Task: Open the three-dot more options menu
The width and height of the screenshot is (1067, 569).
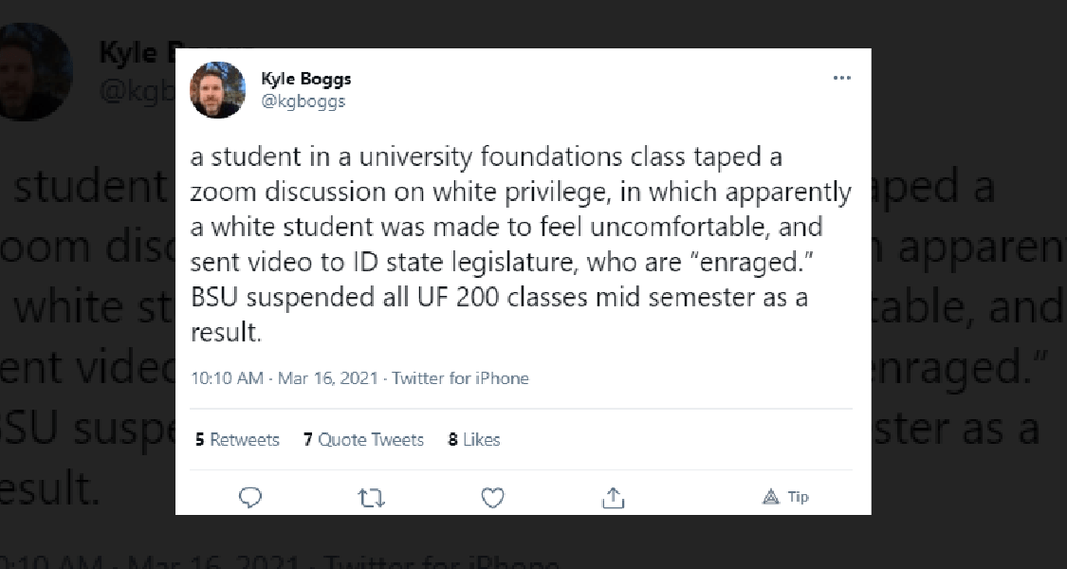Action: point(841,79)
